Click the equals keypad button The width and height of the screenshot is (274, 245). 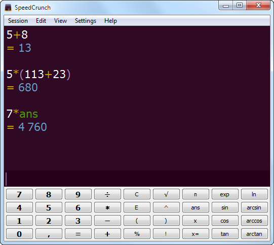[78, 234]
